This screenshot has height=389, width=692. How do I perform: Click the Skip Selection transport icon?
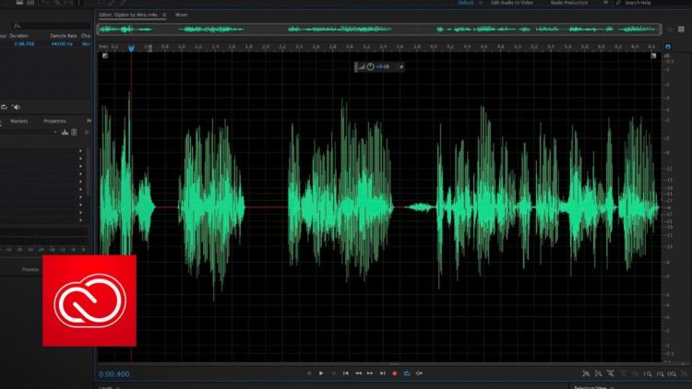(x=419, y=373)
